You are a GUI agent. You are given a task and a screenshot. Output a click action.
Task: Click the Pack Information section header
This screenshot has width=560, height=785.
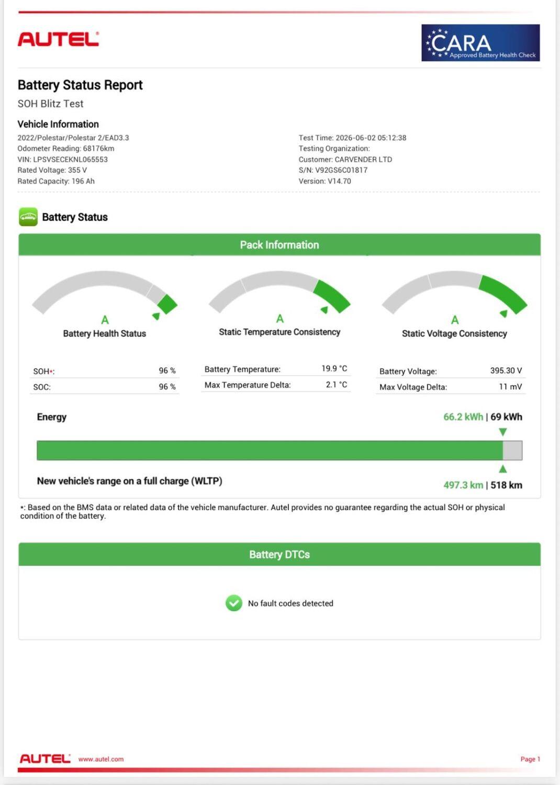point(279,244)
